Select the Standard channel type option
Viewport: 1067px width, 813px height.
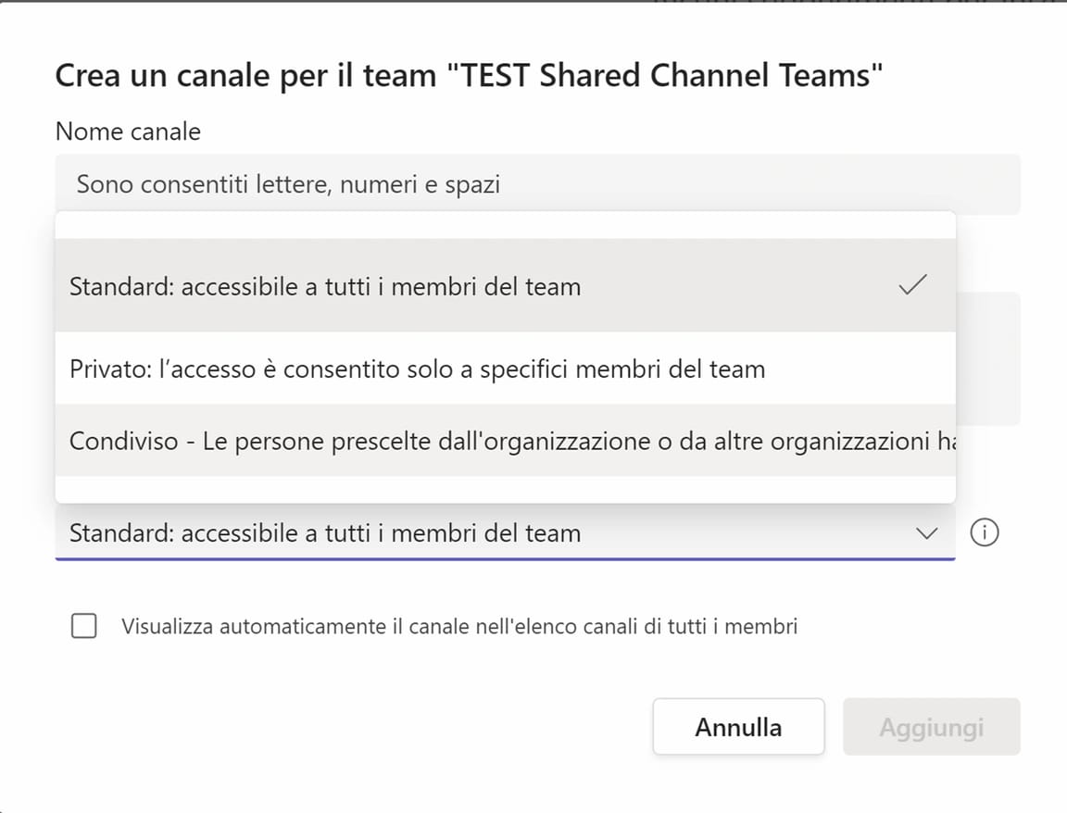(325, 287)
